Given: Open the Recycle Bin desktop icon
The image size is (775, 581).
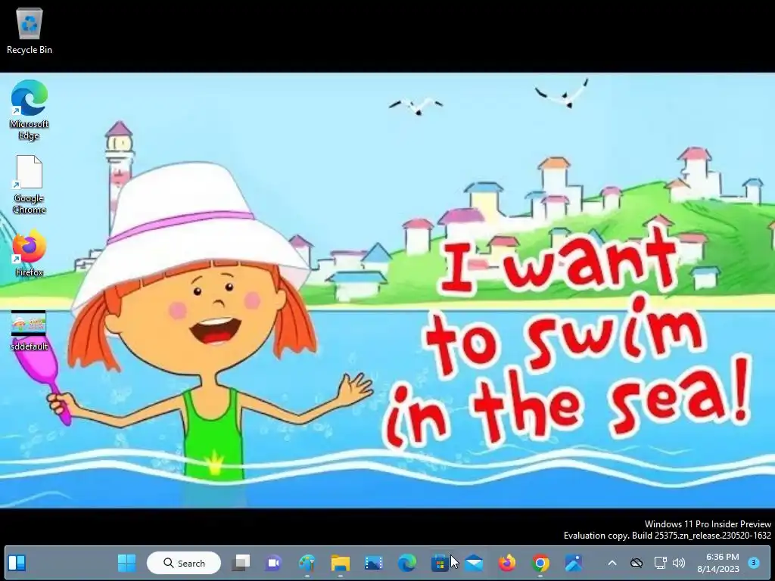Looking at the screenshot, I should pos(30,30).
